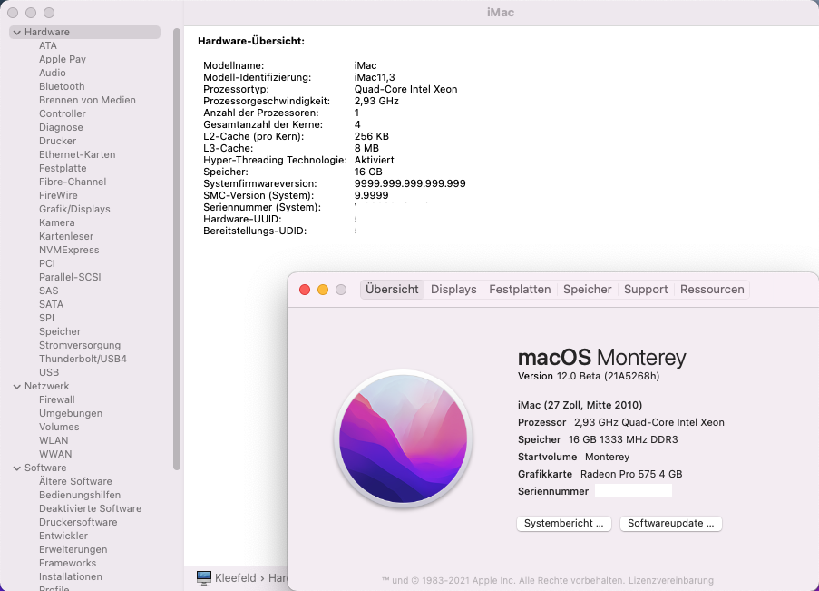Click the blanked Seriennummer field
The width and height of the screenshot is (819, 591).
point(633,490)
